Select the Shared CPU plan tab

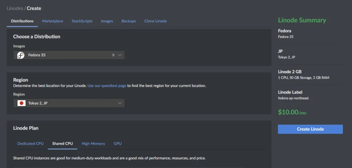pyautogui.click(x=63, y=144)
